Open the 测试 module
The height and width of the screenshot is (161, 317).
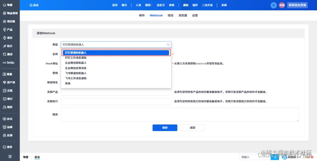click(8, 54)
